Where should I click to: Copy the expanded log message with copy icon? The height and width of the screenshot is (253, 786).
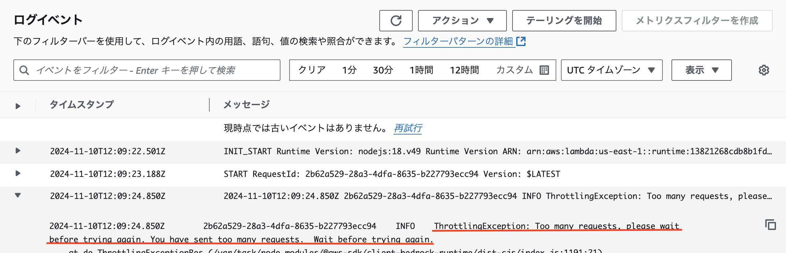tap(770, 225)
